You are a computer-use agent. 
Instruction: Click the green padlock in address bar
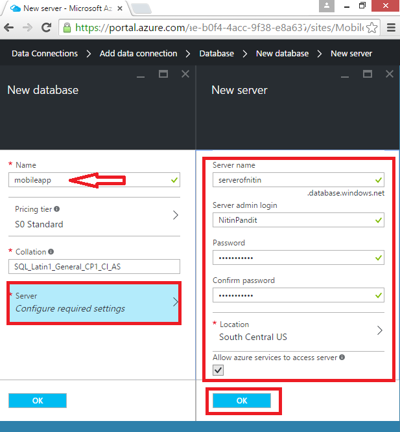[67, 28]
